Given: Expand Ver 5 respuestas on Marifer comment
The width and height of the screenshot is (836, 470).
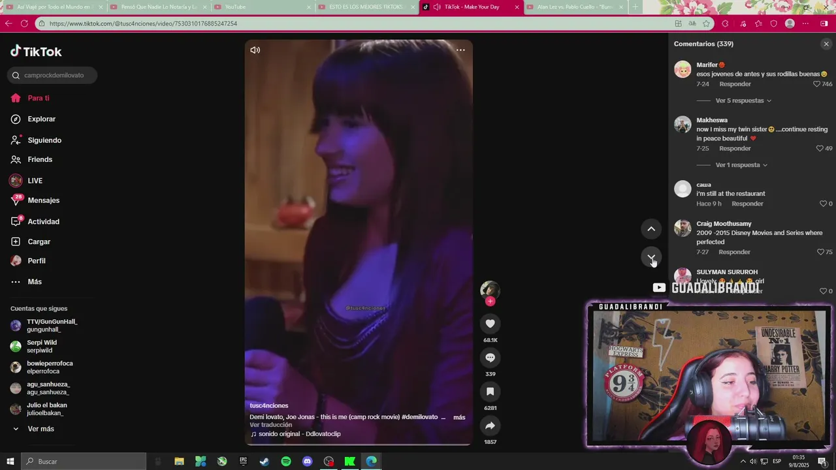Looking at the screenshot, I should tap(743, 101).
